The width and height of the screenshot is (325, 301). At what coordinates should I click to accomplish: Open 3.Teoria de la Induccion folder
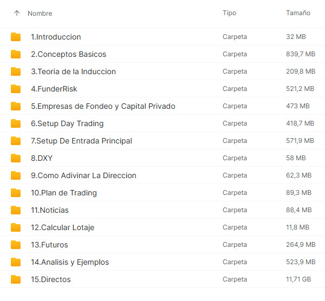[73, 71]
